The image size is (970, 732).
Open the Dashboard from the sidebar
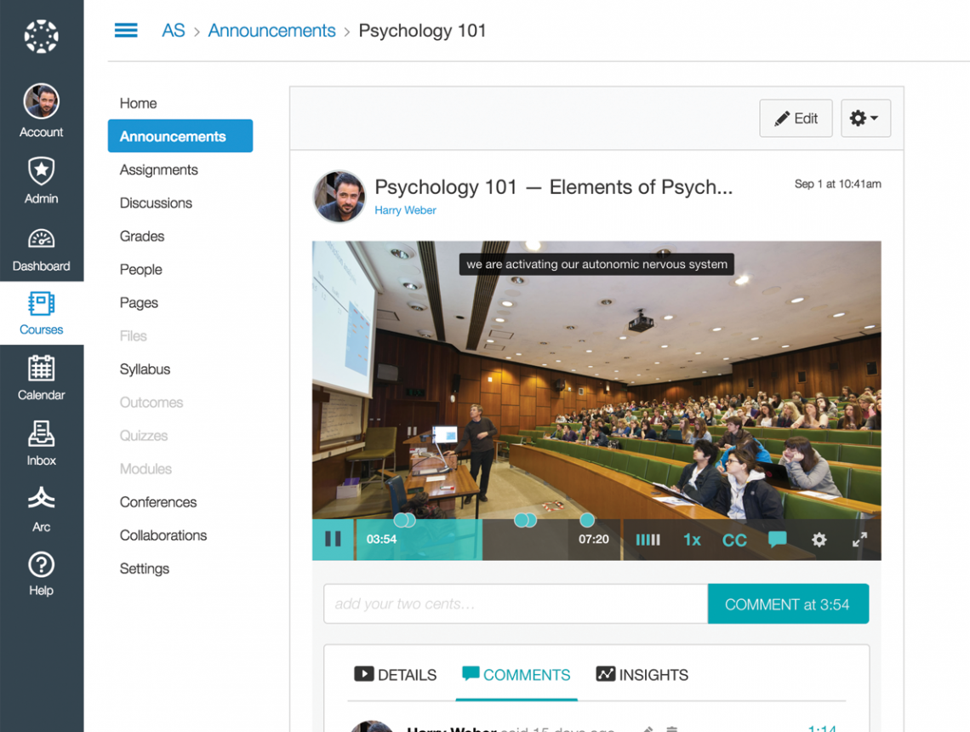coord(41,249)
